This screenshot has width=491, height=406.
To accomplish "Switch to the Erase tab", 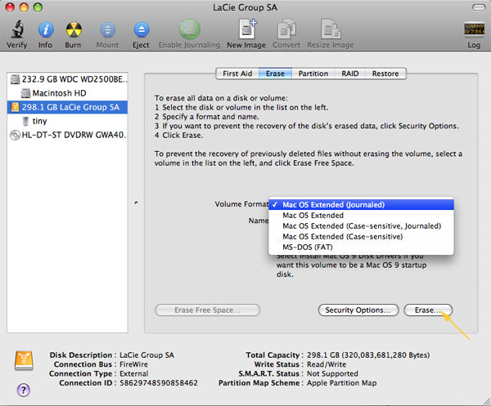I will click(x=275, y=74).
